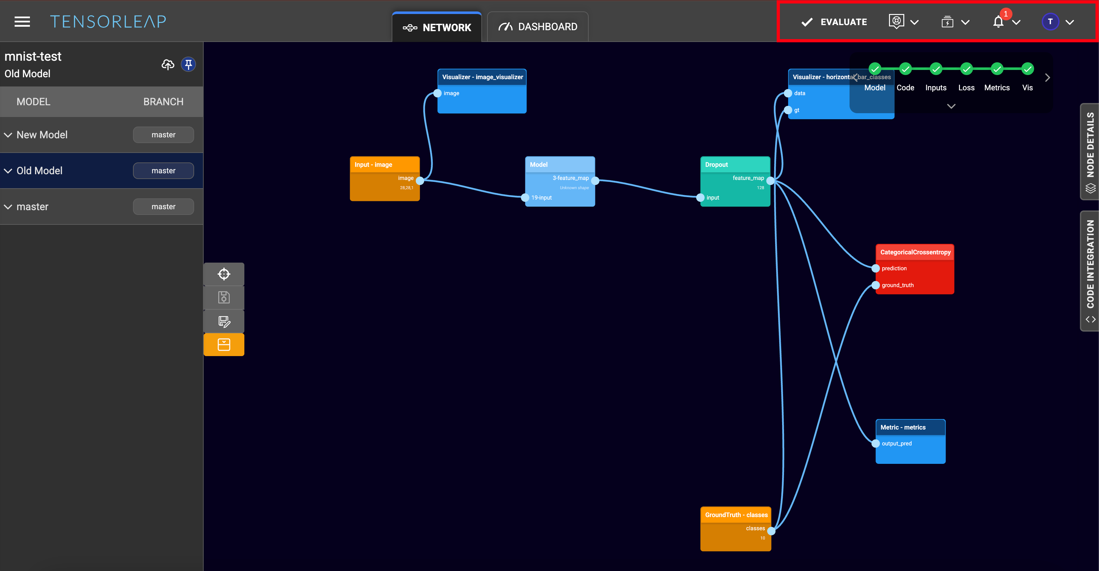This screenshot has height=571, width=1099.
Task: Click the save version disk icon
Action: (x=224, y=297)
